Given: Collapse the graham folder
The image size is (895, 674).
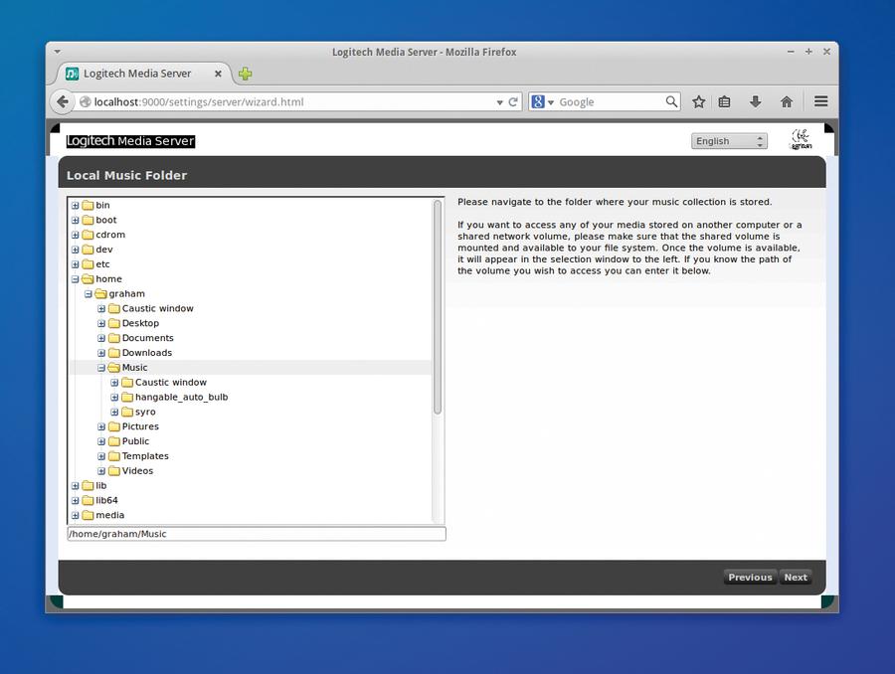Looking at the screenshot, I should click(x=88, y=294).
